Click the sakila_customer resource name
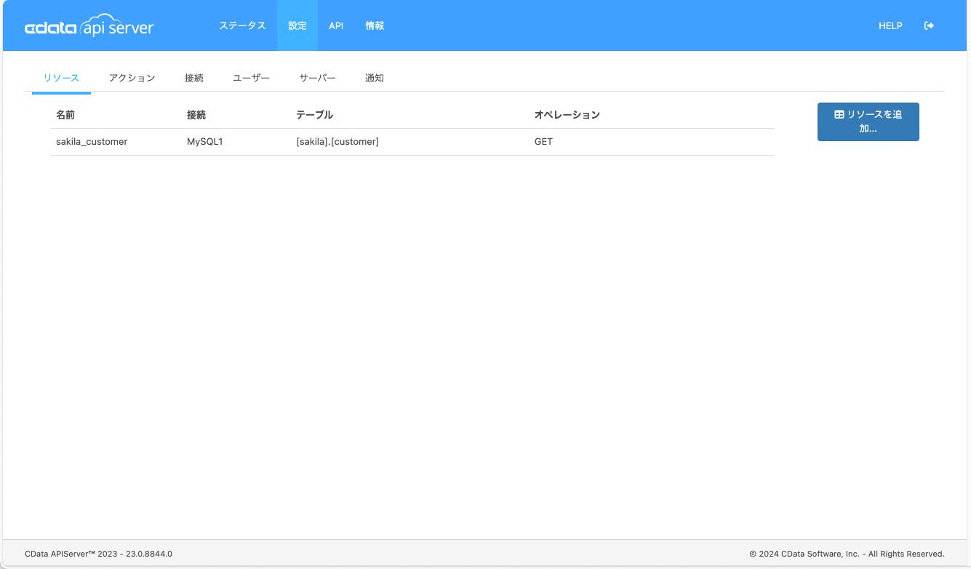 coord(92,142)
